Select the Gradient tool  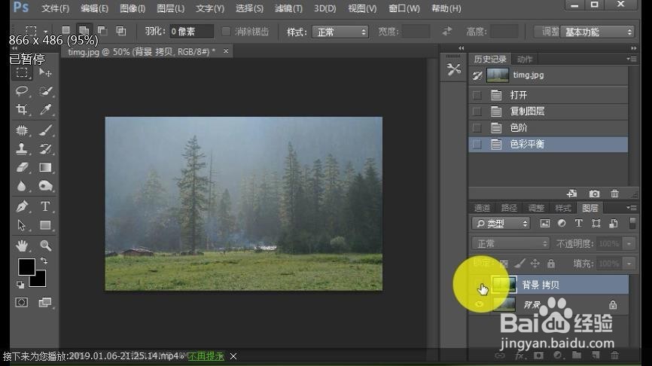(x=45, y=167)
